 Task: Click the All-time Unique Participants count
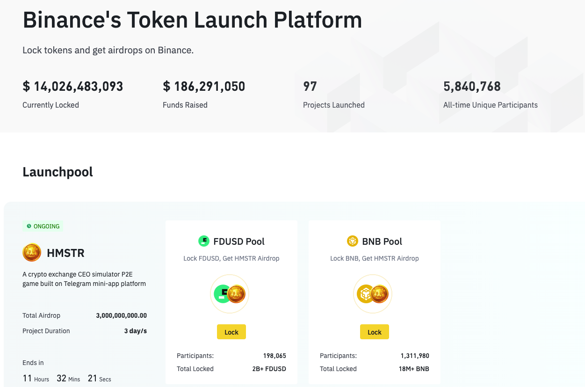click(x=472, y=87)
